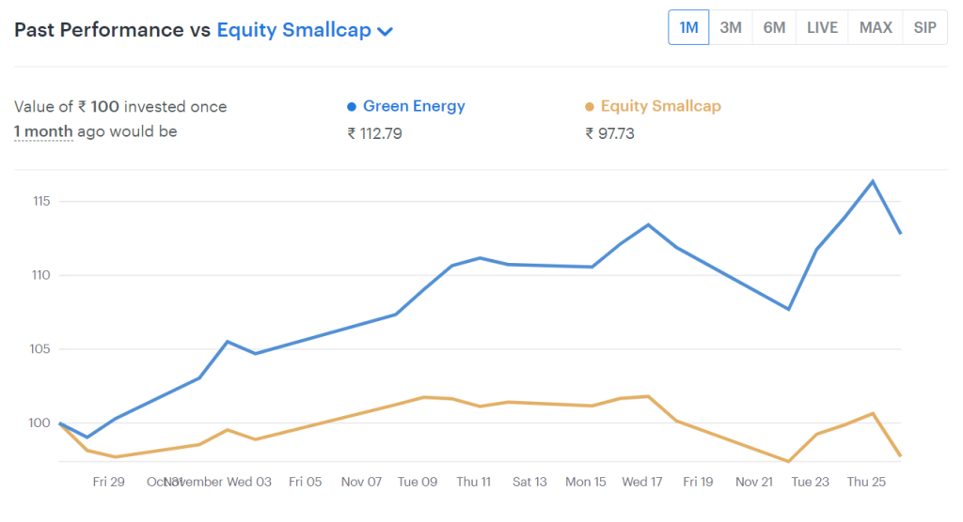Switch to the 6M time range
This screenshot has width=963, height=522.
coord(774,27)
